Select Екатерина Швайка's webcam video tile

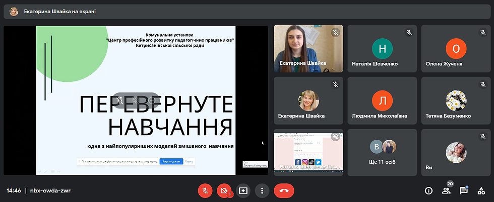point(308,49)
